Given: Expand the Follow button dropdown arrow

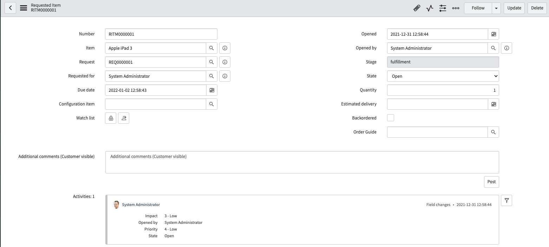Looking at the screenshot, I should 496,8.
